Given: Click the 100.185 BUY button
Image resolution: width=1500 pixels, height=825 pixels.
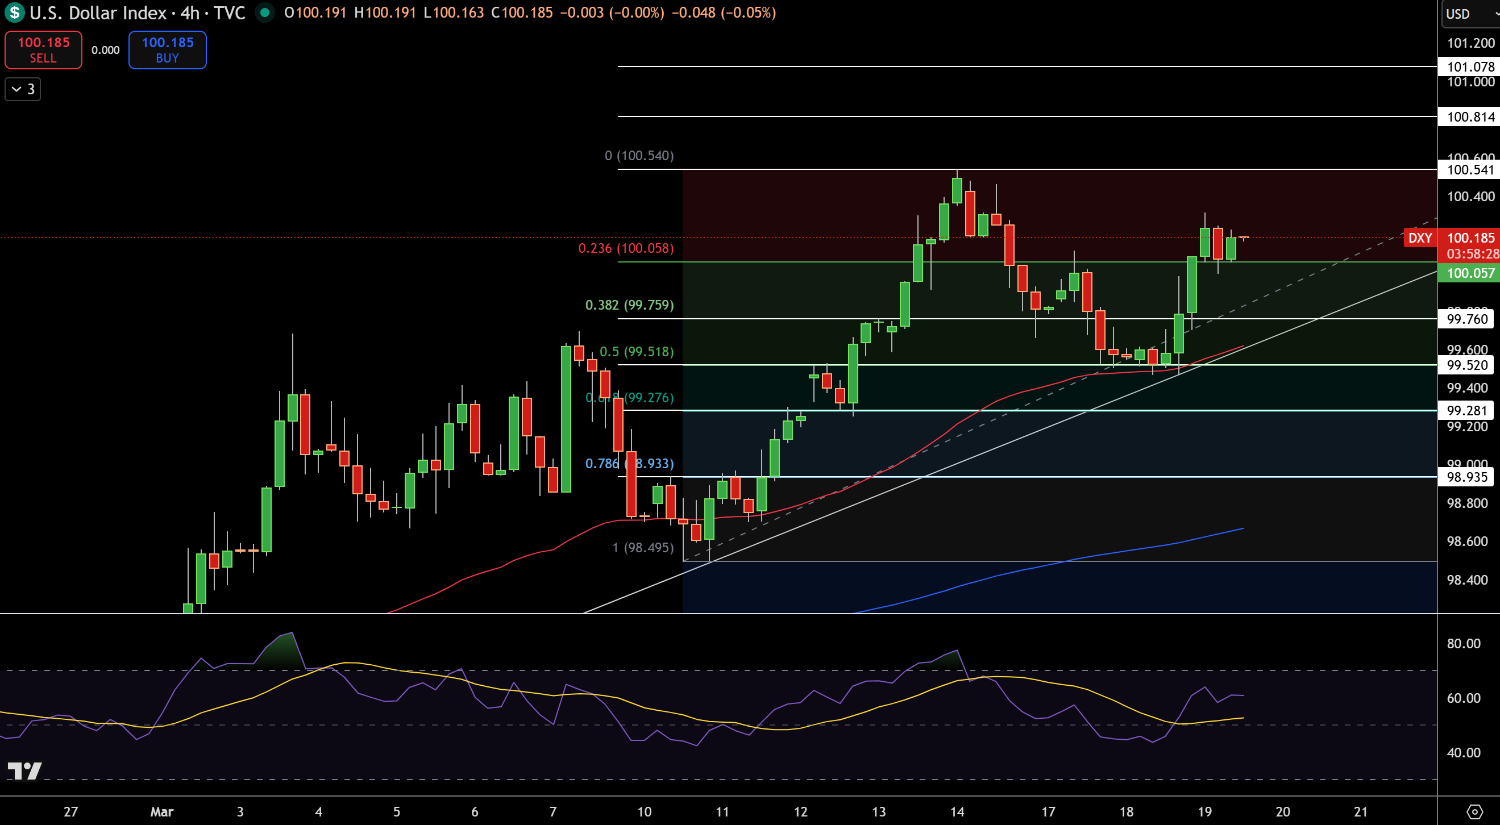Looking at the screenshot, I should pyautogui.click(x=168, y=50).
